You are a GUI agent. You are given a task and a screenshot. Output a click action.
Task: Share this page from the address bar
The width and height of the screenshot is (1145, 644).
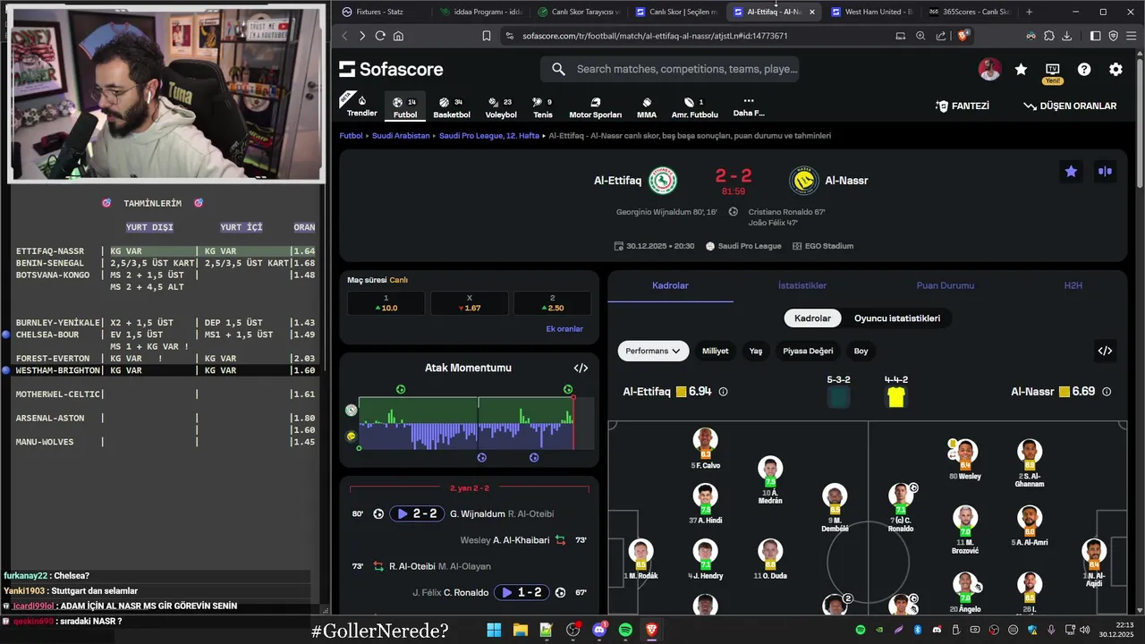click(941, 36)
